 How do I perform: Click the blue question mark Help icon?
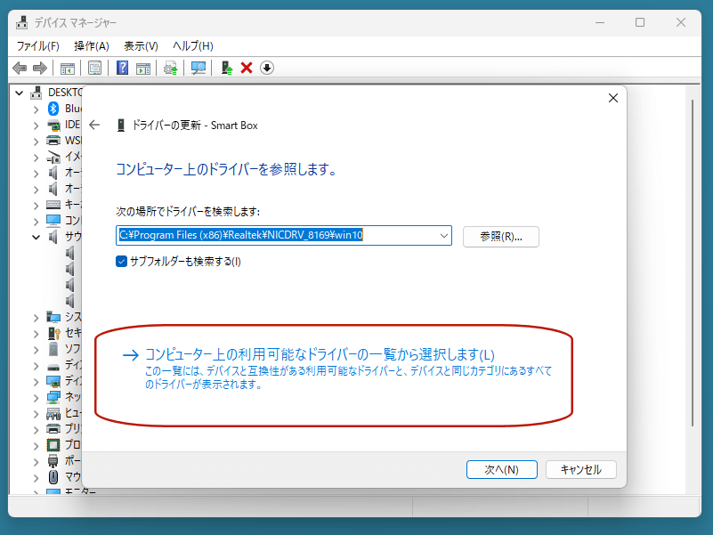tap(122, 69)
